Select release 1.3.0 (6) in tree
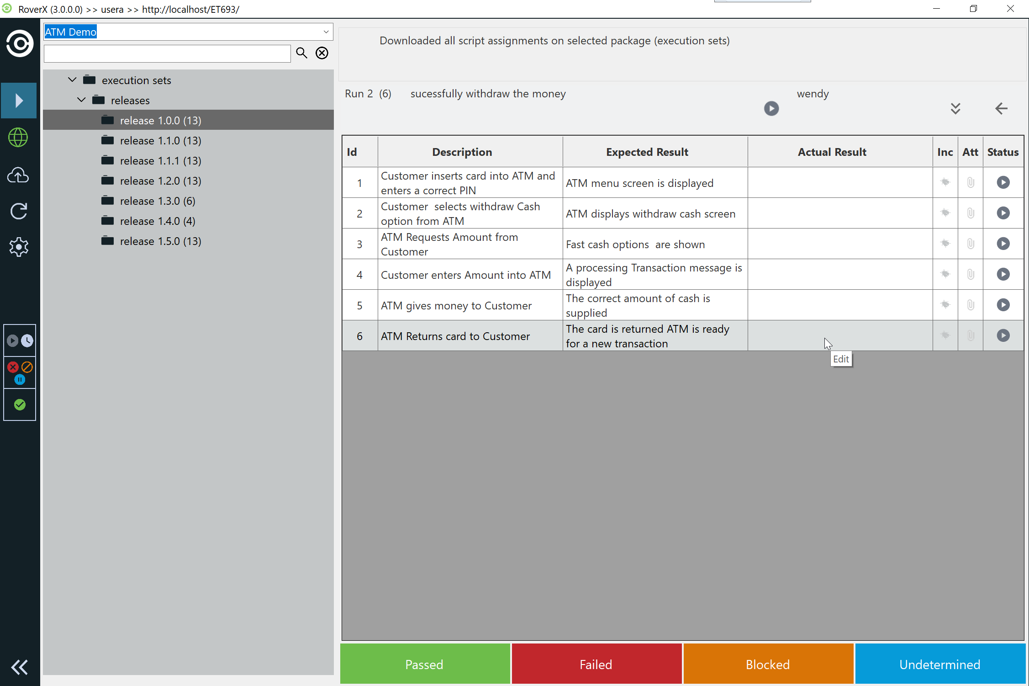The image size is (1029, 686). 157,201
